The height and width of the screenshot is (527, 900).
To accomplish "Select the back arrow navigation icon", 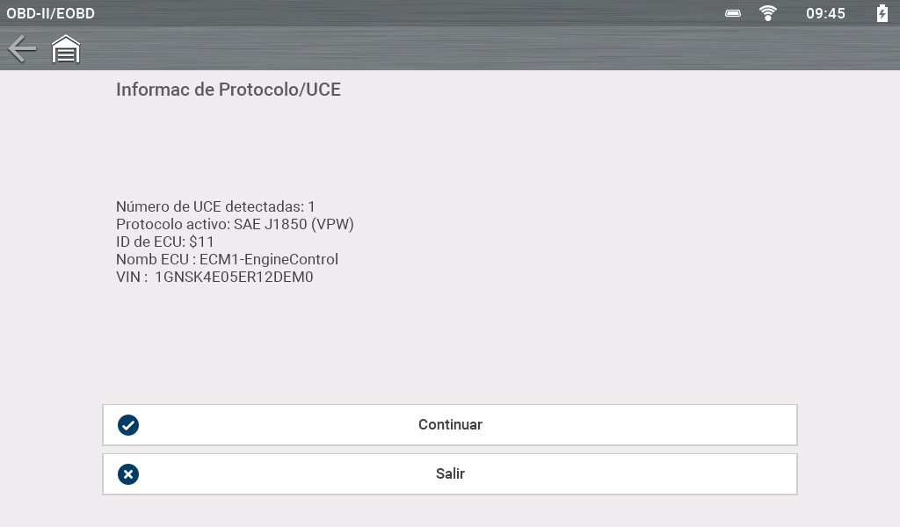I will (22, 49).
